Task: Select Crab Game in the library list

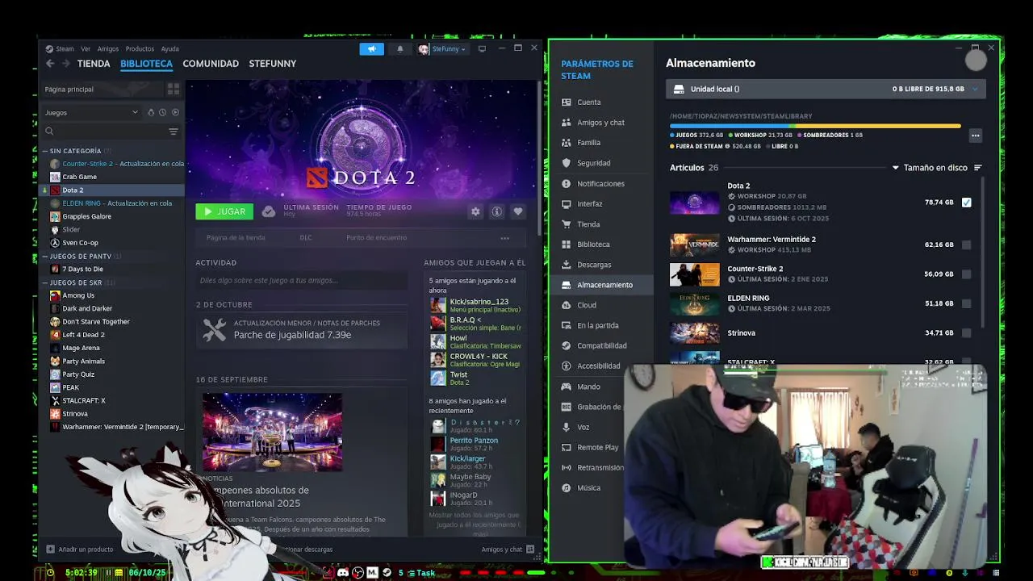Action: click(113, 177)
